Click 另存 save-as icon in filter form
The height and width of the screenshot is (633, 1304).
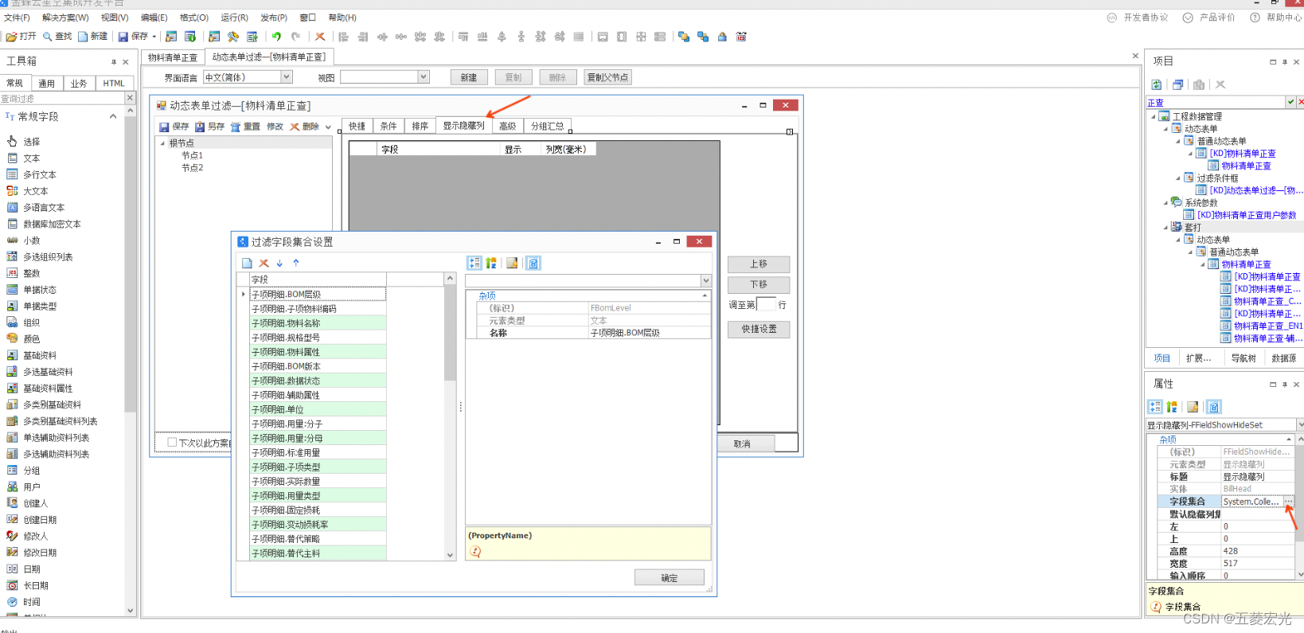200,127
